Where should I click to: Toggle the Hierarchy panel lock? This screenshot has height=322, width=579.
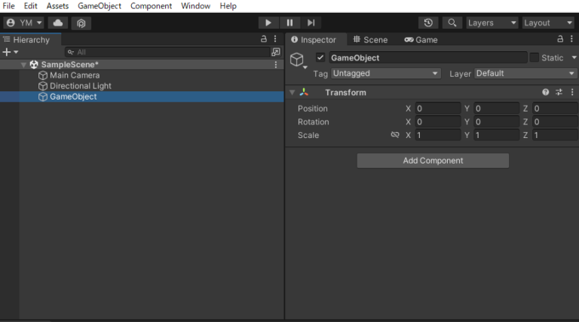point(264,38)
